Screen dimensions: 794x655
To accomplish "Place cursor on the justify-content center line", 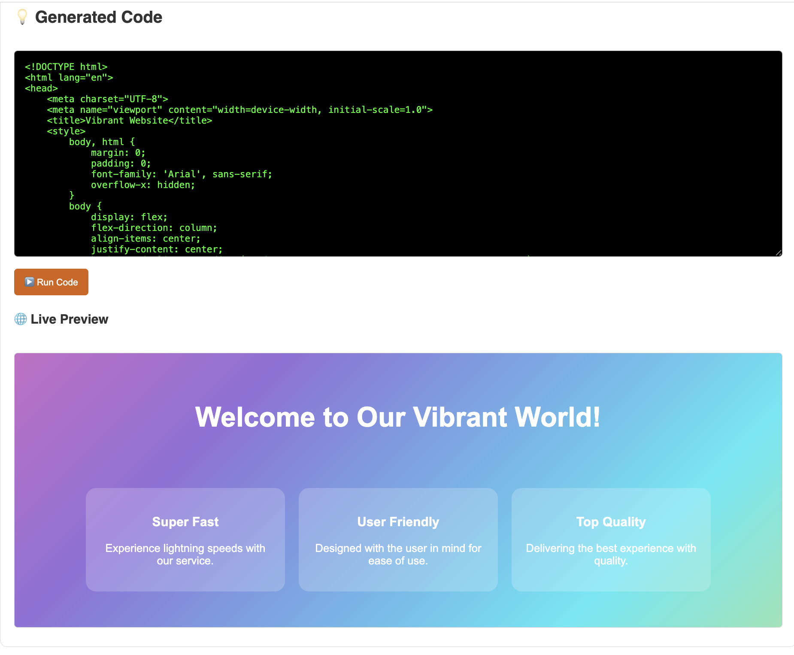I will [x=157, y=249].
